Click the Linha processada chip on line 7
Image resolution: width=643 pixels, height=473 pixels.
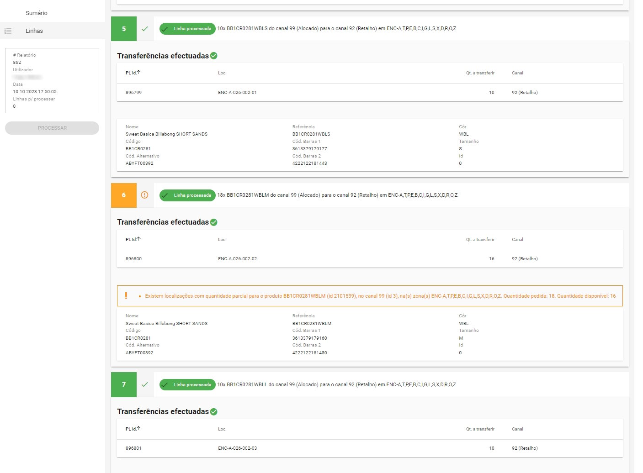coord(187,385)
